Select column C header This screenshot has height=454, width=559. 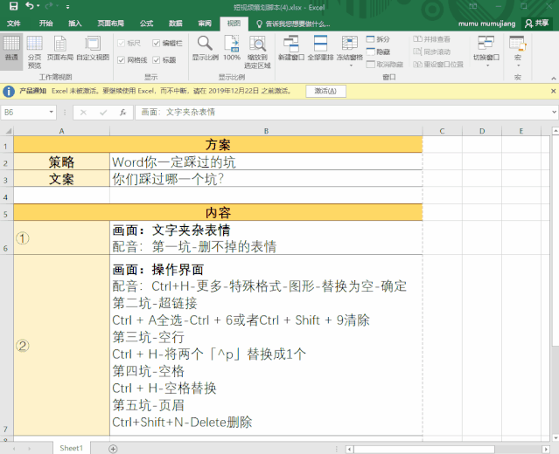(x=442, y=131)
